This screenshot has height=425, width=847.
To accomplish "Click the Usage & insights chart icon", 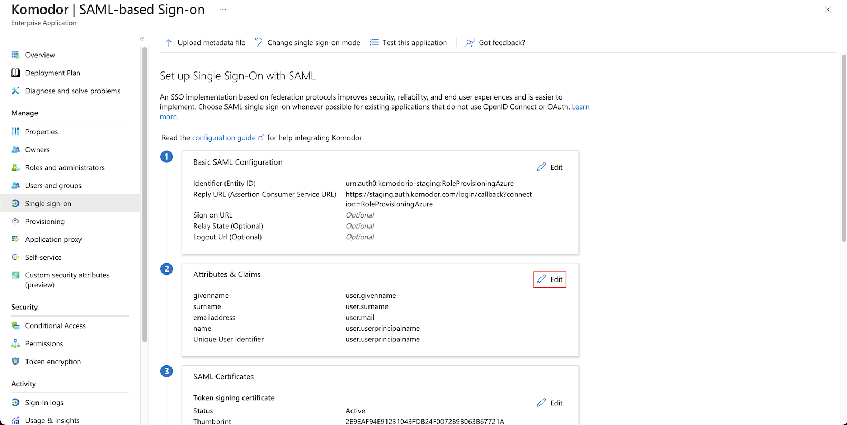I will point(15,420).
